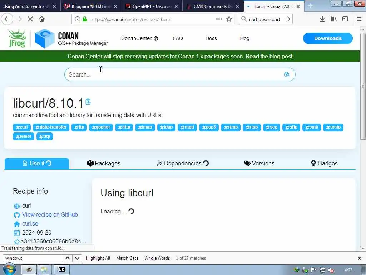Close the libcurl - Conan 2.0 browser tab
Image resolution: width=366 pixels, height=275 pixels.
[x=298, y=6]
